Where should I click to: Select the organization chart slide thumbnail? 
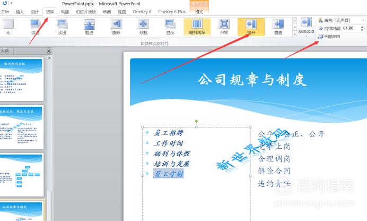[22, 175]
